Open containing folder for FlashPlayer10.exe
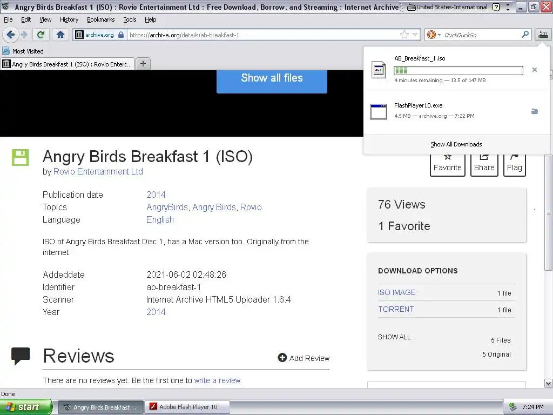 [x=535, y=111]
